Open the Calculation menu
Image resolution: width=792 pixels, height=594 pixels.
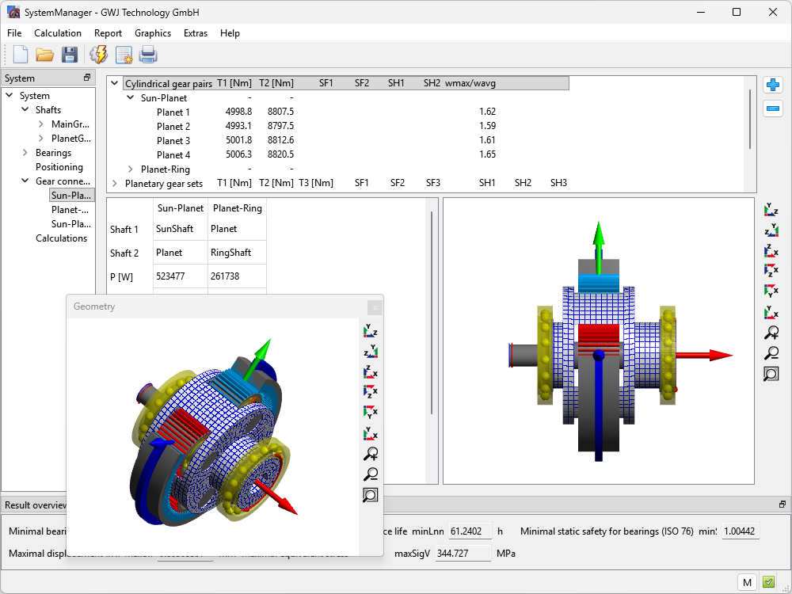[58, 33]
